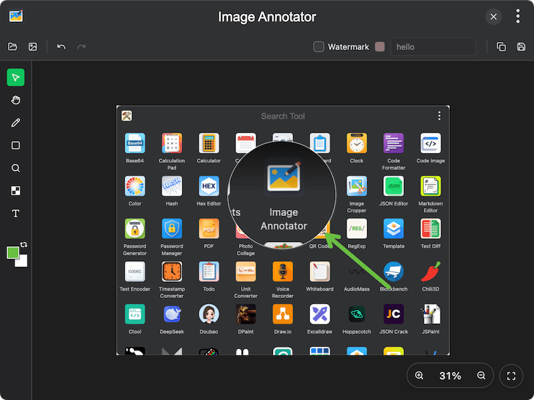Open the three-dot more options menu
Screen dimensions: 534x400
point(518,16)
